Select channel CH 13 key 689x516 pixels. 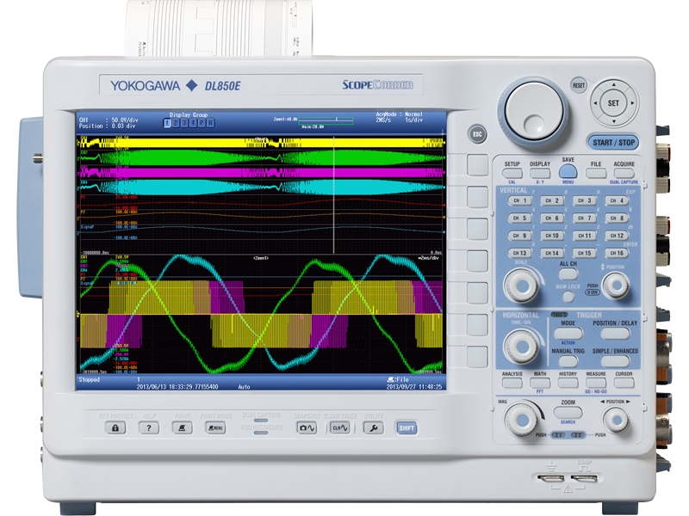point(519,253)
